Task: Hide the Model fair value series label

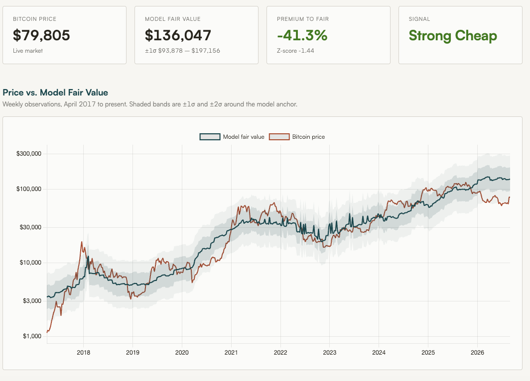Action: (x=244, y=137)
